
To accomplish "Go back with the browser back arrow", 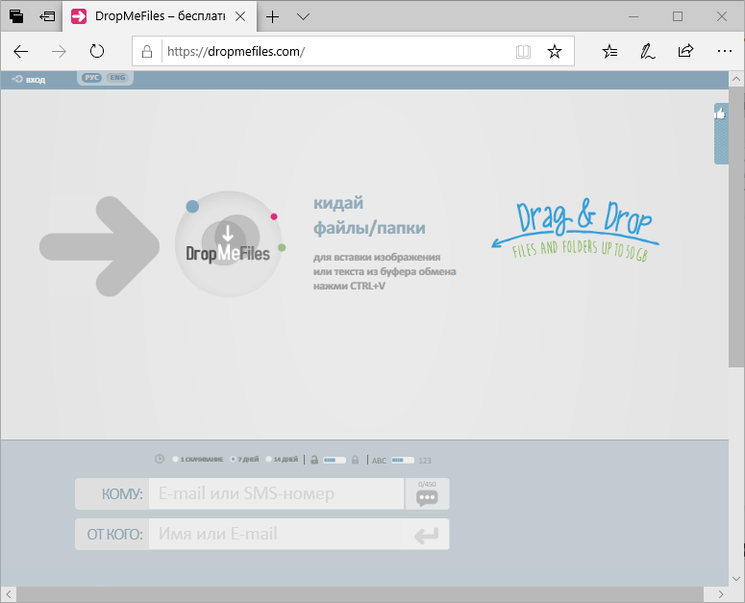I will (x=21, y=51).
